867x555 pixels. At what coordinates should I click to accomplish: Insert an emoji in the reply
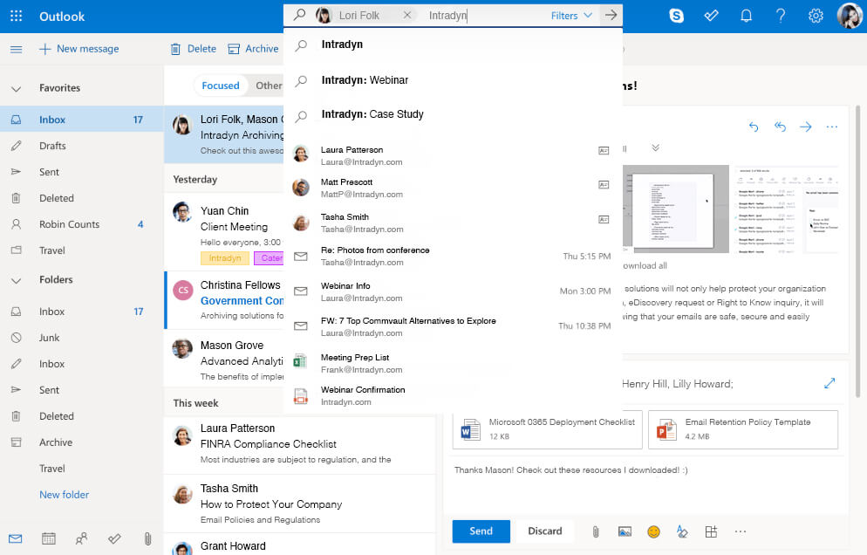click(653, 531)
